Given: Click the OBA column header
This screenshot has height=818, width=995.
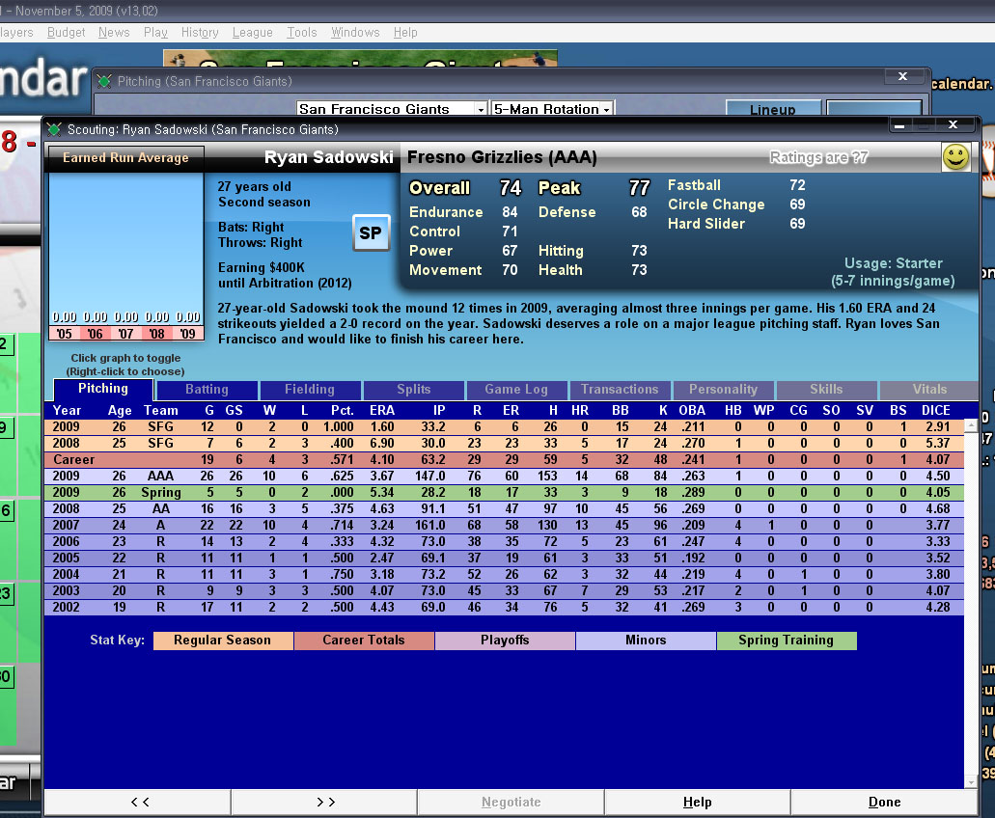Looking at the screenshot, I should click(x=692, y=410).
